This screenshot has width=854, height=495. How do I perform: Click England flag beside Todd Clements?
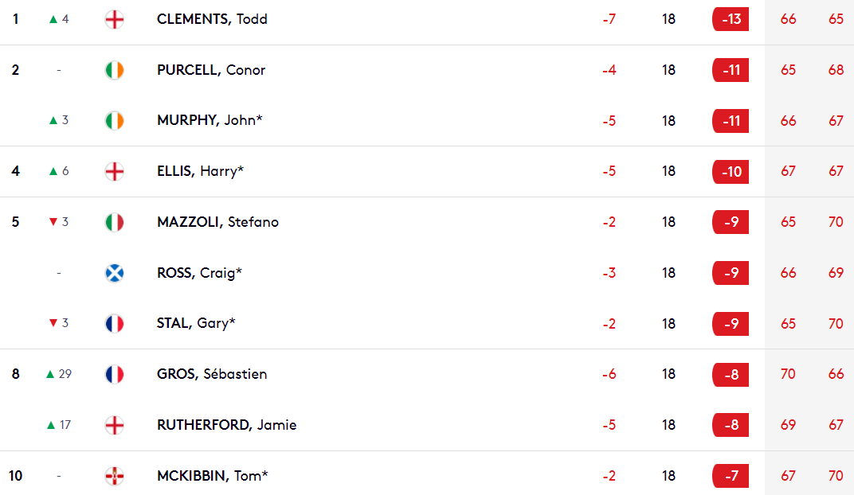[x=115, y=20]
